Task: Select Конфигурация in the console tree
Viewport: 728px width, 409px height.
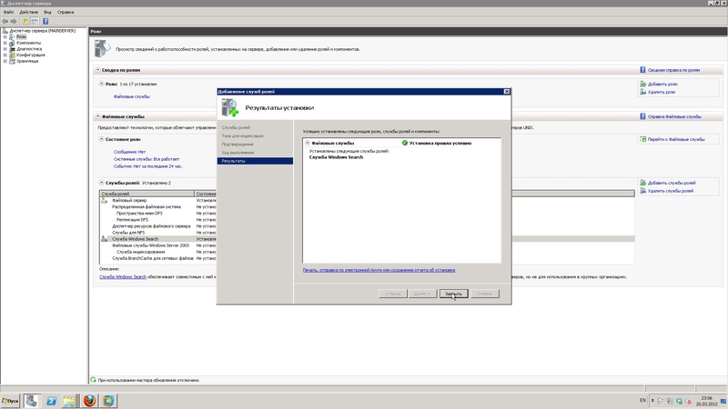Action: 31,55
